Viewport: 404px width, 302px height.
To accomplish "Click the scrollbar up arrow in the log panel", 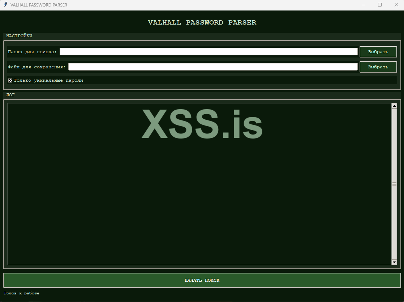I will 394,105.
